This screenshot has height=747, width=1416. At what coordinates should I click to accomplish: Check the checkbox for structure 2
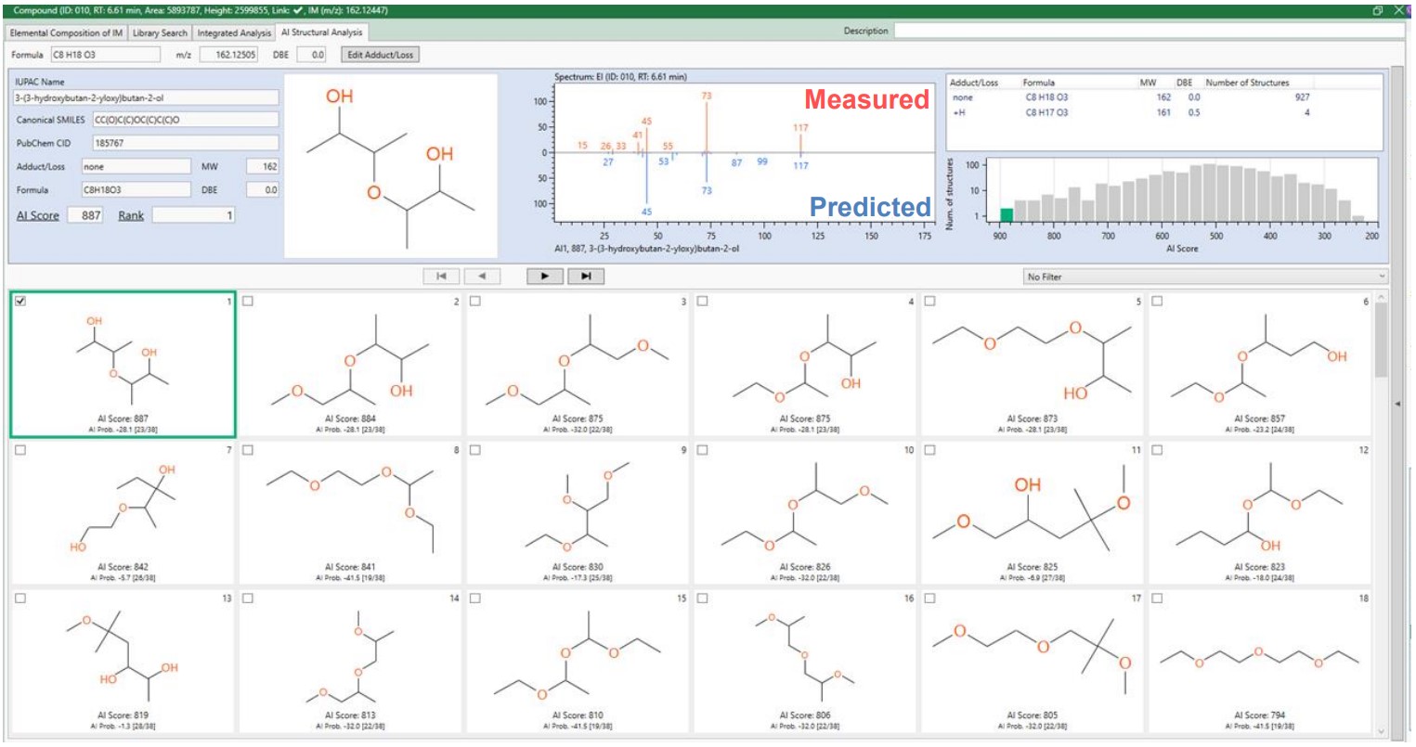(x=248, y=301)
